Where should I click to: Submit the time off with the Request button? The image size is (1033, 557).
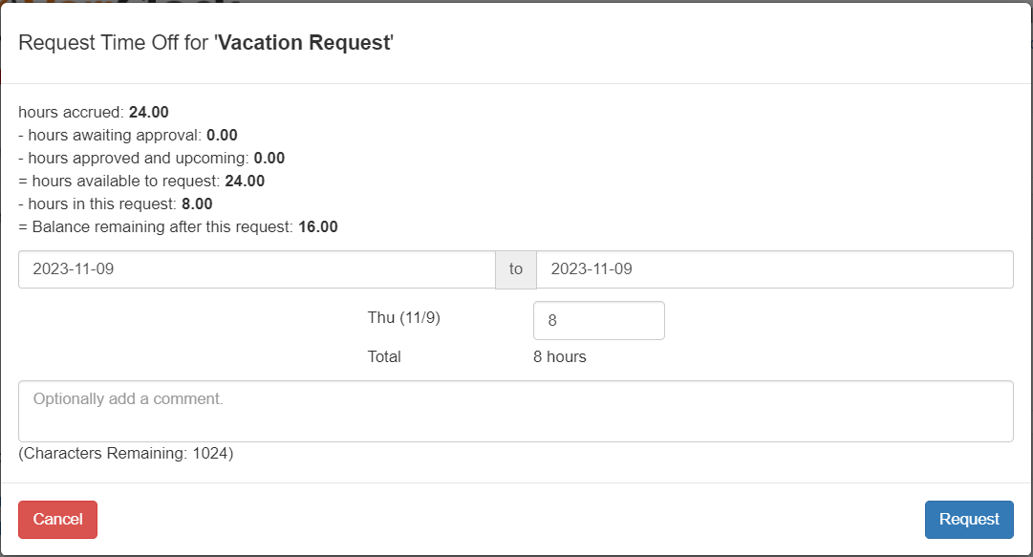969,519
